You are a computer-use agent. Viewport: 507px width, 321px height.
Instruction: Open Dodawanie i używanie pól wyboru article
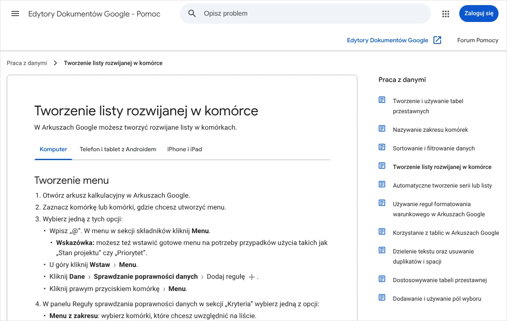click(x=437, y=299)
